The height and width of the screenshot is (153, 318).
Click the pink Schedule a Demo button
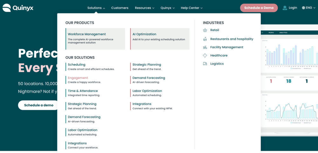pyautogui.click(x=259, y=8)
